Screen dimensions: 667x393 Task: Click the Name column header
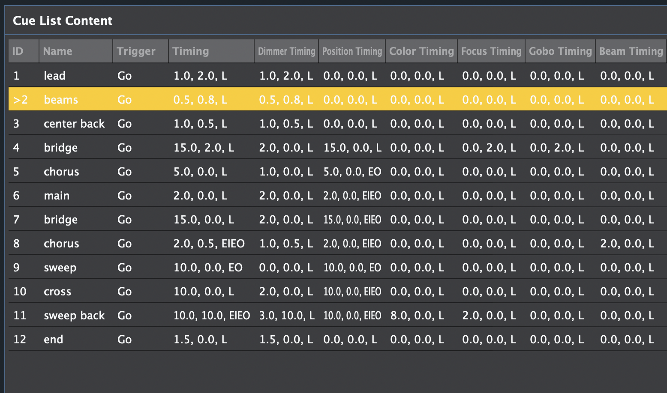[58, 51]
